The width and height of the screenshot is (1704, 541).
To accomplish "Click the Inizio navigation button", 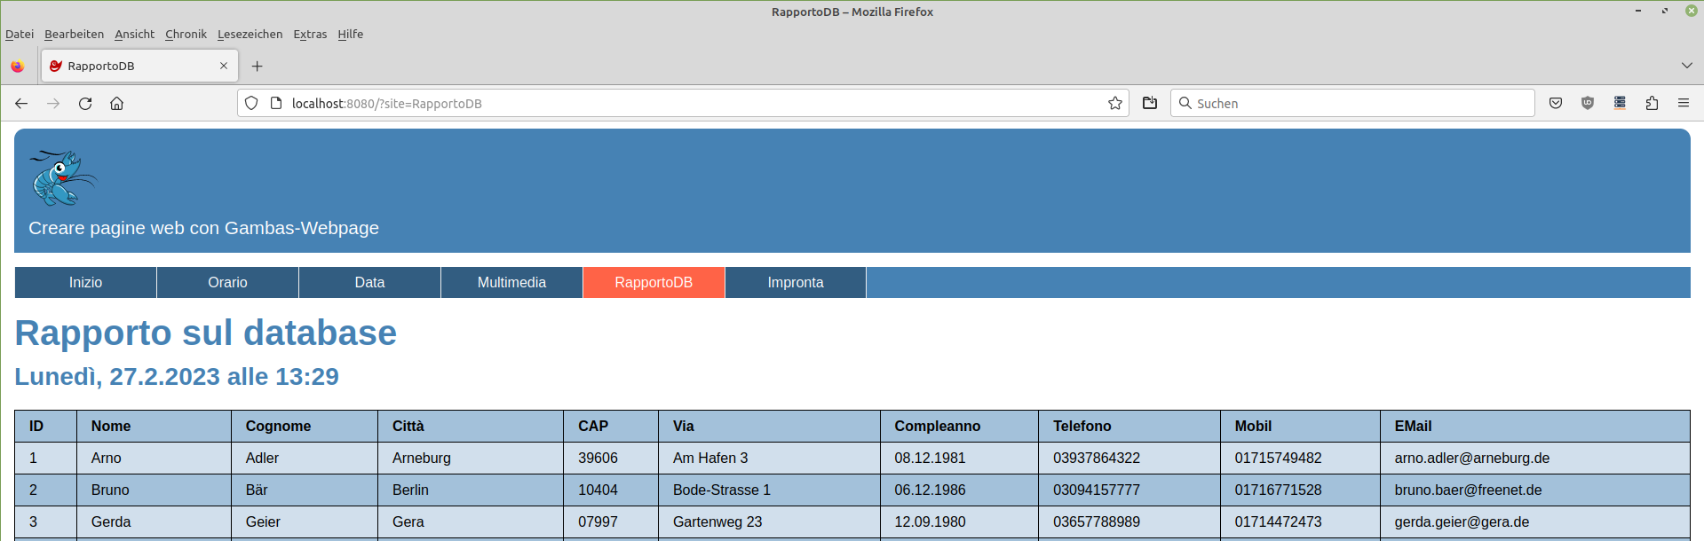I will pos(85,283).
